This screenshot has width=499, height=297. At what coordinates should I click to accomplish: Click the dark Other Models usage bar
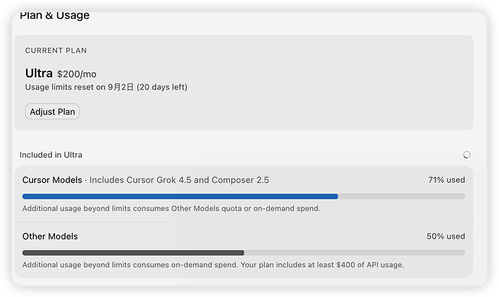coord(133,253)
